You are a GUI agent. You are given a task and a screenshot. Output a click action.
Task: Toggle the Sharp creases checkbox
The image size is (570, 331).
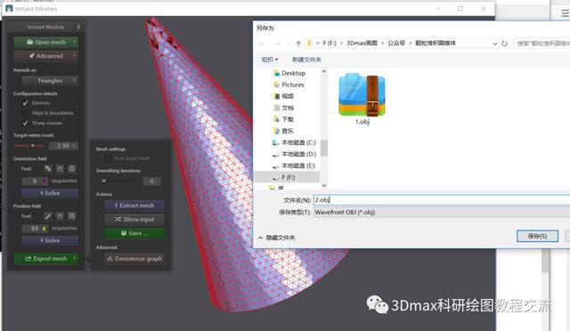point(25,123)
